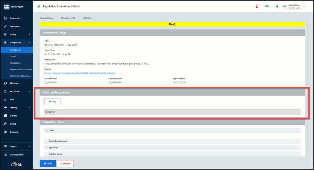Image resolution: width=314 pixels, height=170 pixels.
Task: Click the Workflows icon in sidebar
Action: pos(5,91)
